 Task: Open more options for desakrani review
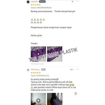click(x=78, y=1)
